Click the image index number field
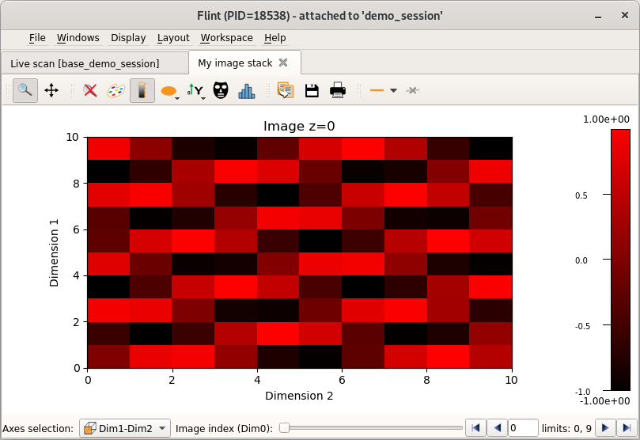Screen dimensions: 640x440 [523, 428]
